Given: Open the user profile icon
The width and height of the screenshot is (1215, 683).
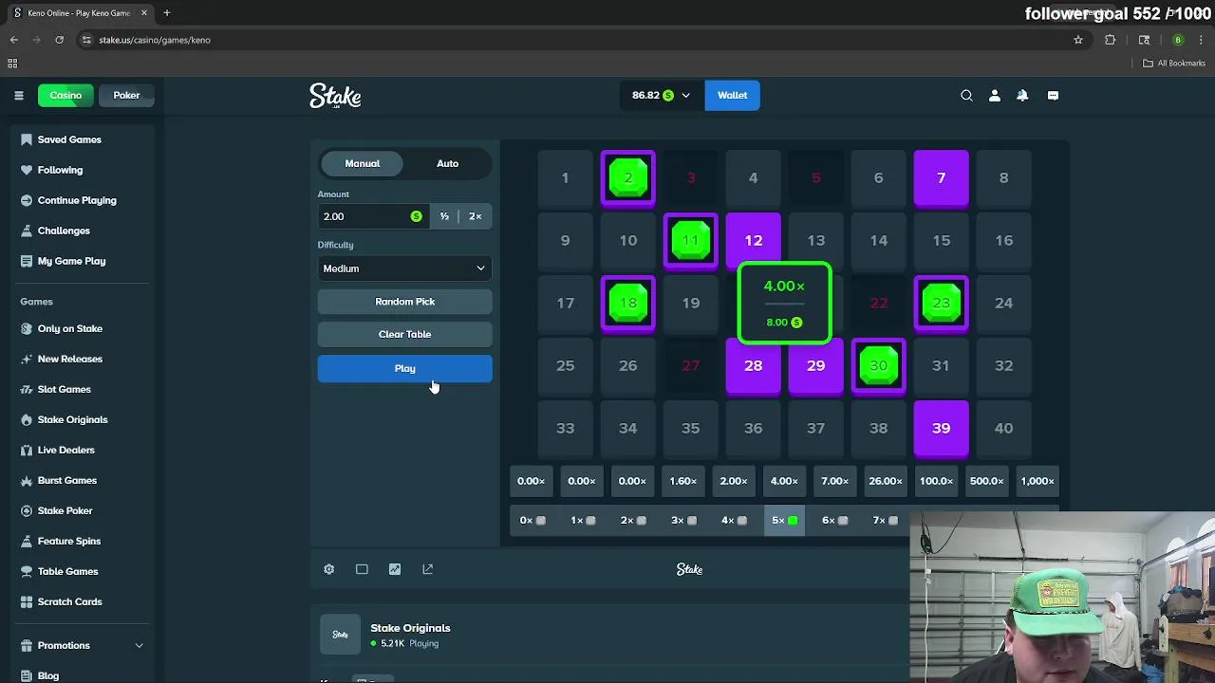Looking at the screenshot, I should 995,95.
